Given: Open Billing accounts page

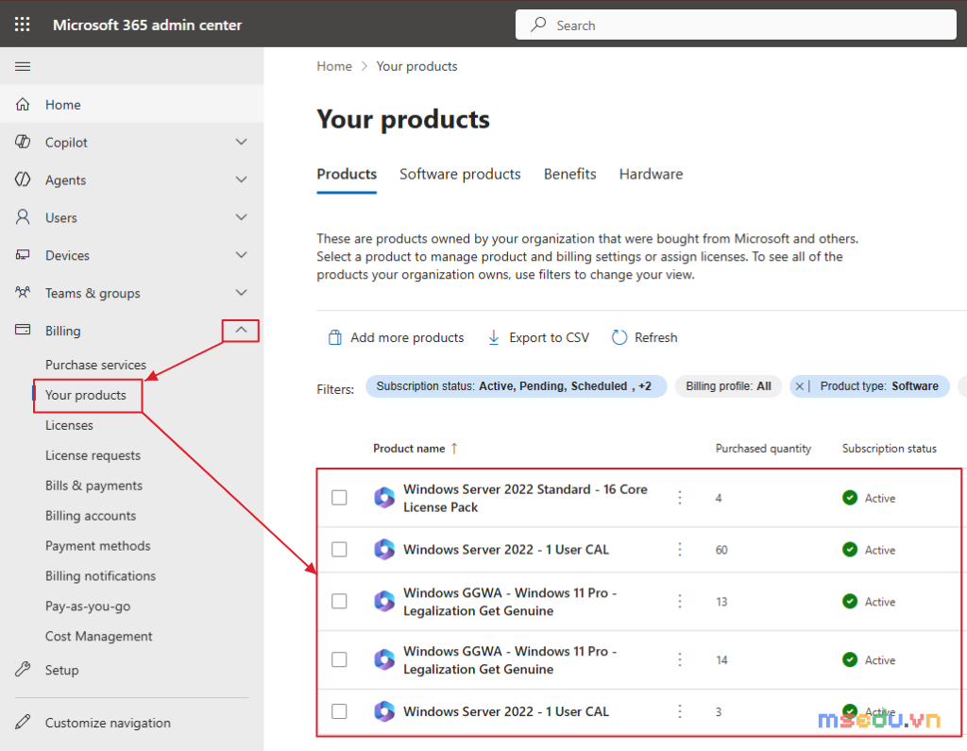Looking at the screenshot, I should pyautogui.click(x=91, y=516).
